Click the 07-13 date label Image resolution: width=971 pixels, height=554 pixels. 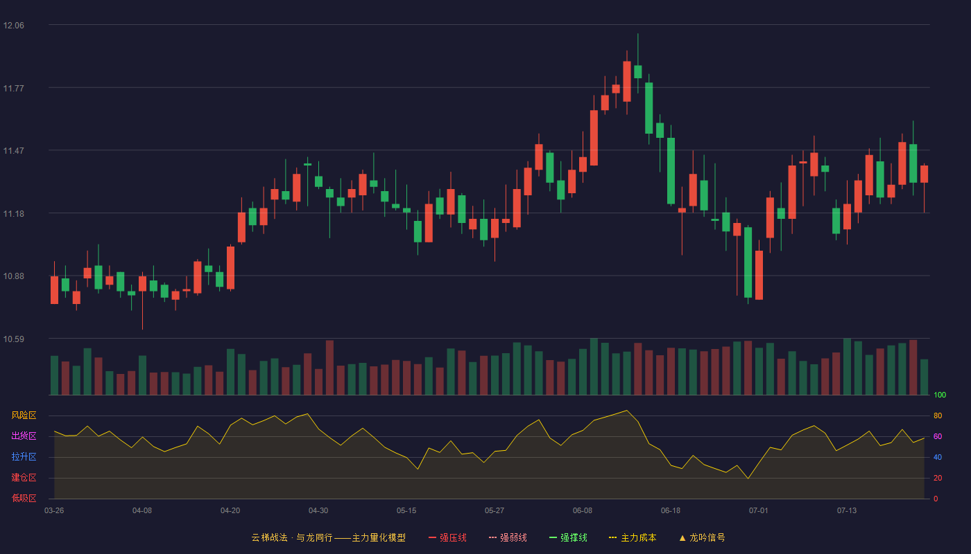pos(847,510)
